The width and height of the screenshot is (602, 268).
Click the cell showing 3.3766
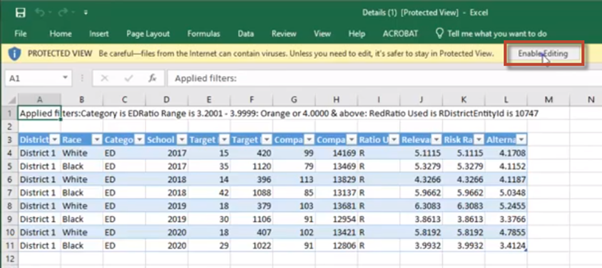[x=506, y=219]
